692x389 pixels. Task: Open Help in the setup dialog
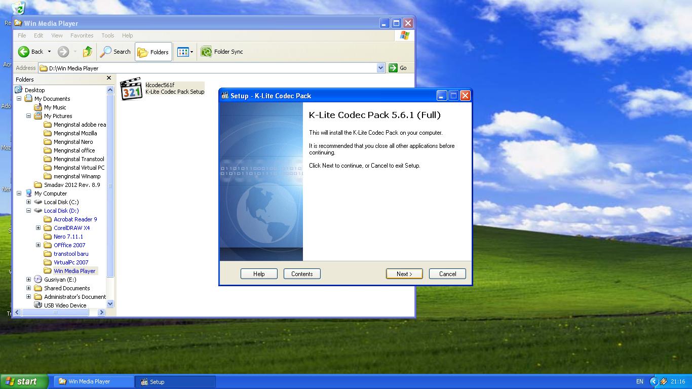coord(259,274)
